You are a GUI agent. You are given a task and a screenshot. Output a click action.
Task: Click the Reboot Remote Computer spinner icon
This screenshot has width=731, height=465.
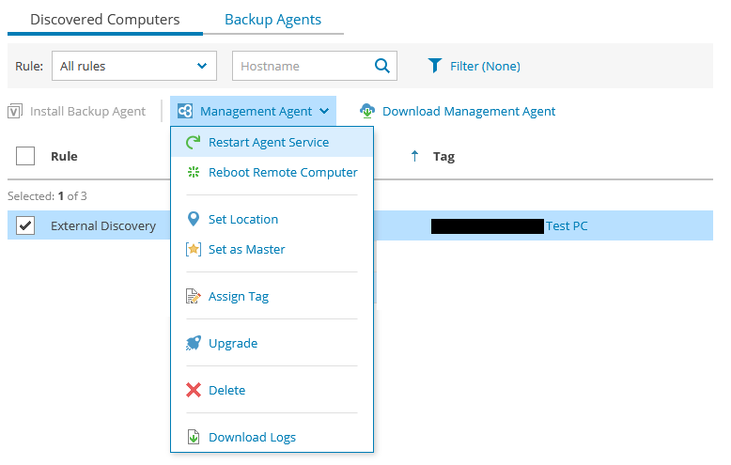pos(193,172)
